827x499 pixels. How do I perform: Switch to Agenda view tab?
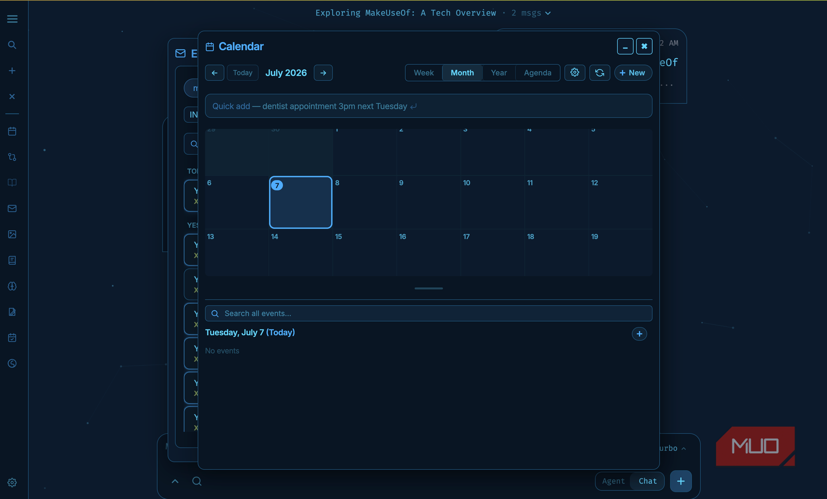537,73
